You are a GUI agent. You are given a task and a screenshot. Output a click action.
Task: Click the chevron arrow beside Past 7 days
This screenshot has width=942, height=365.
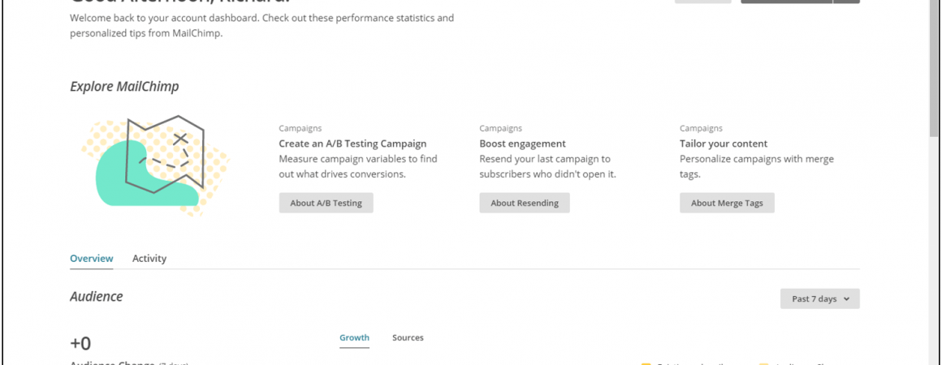coord(846,299)
